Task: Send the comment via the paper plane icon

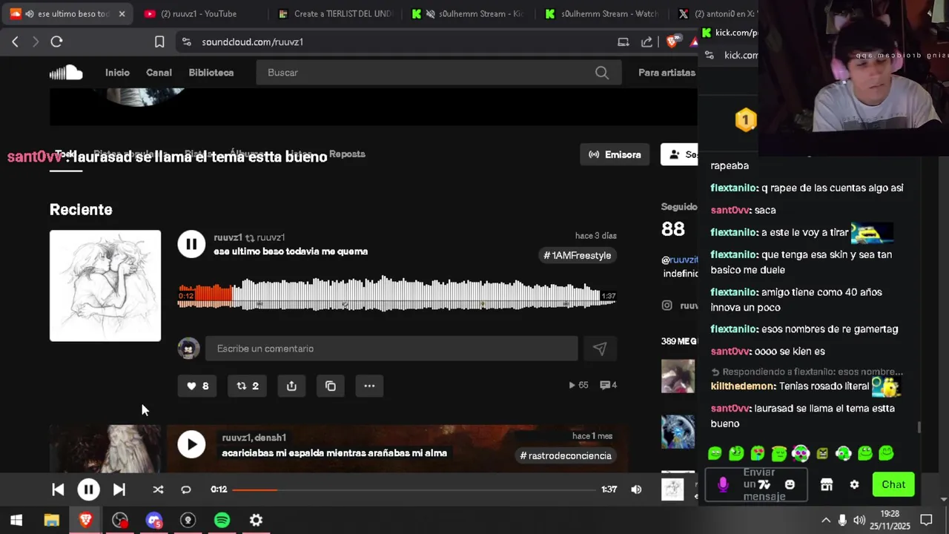Action: pyautogui.click(x=600, y=349)
